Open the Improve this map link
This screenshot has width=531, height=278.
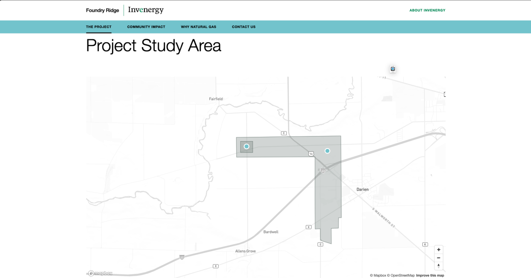coord(430,276)
